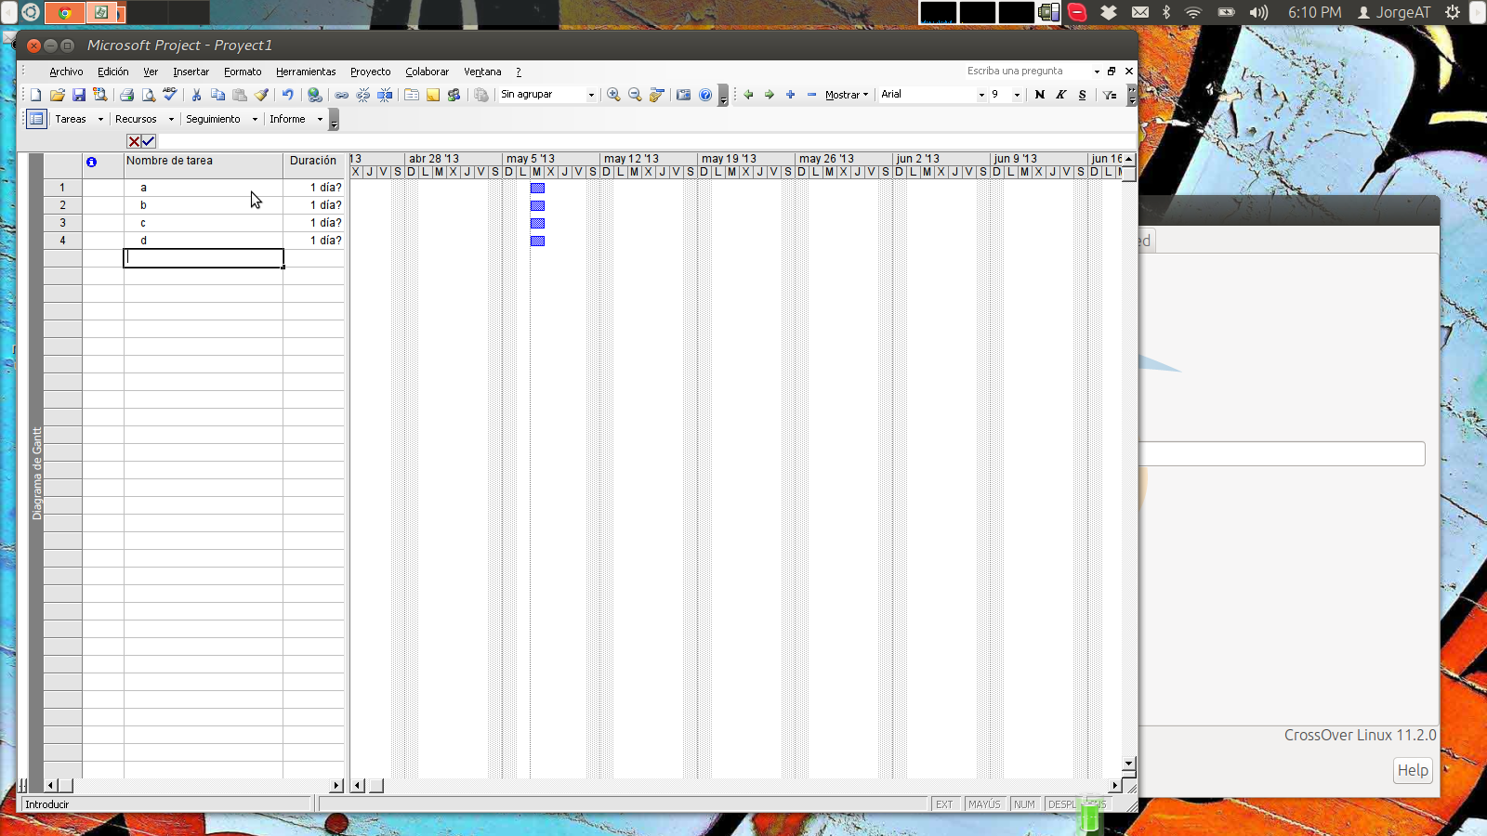The width and height of the screenshot is (1487, 836).
Task: Open the Herramientas menu
Action: click(306, 72)
